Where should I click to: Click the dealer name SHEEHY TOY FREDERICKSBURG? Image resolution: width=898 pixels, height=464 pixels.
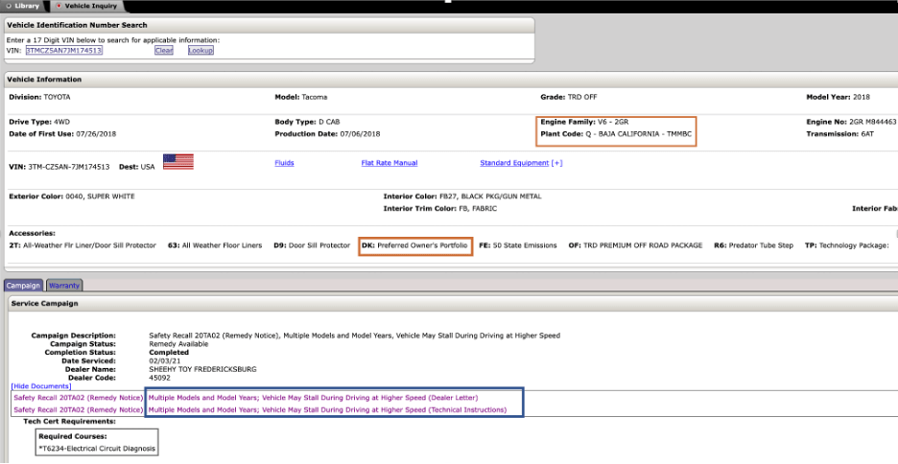click(202, 370)
